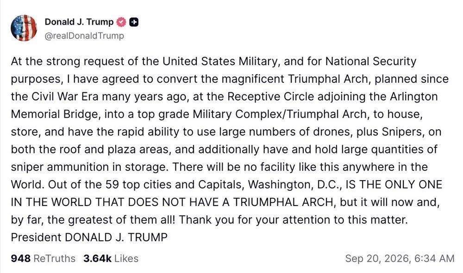Image resolution: width=463 pixels, height=273 pixels.
Task: Click the all-caps 'IN THE WORLD THAT DOES NOT' line
Action: point(225,202)
